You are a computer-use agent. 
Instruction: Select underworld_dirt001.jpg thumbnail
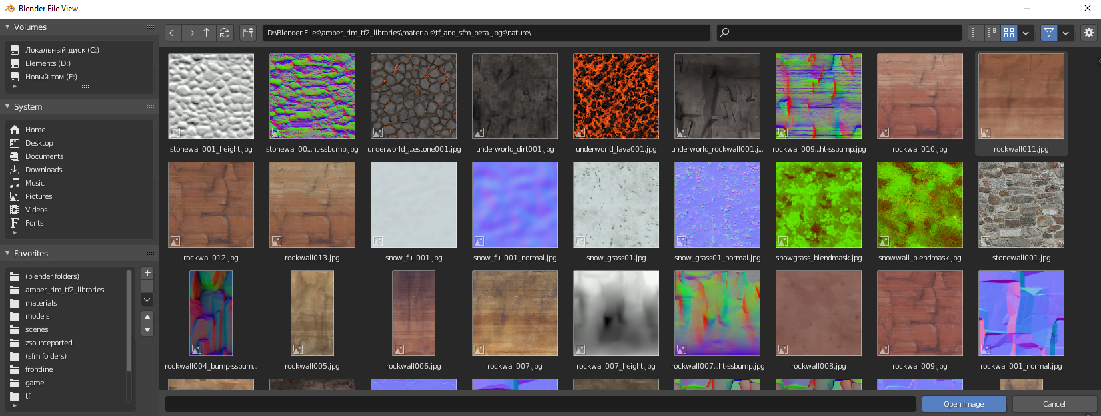(515, 97)
